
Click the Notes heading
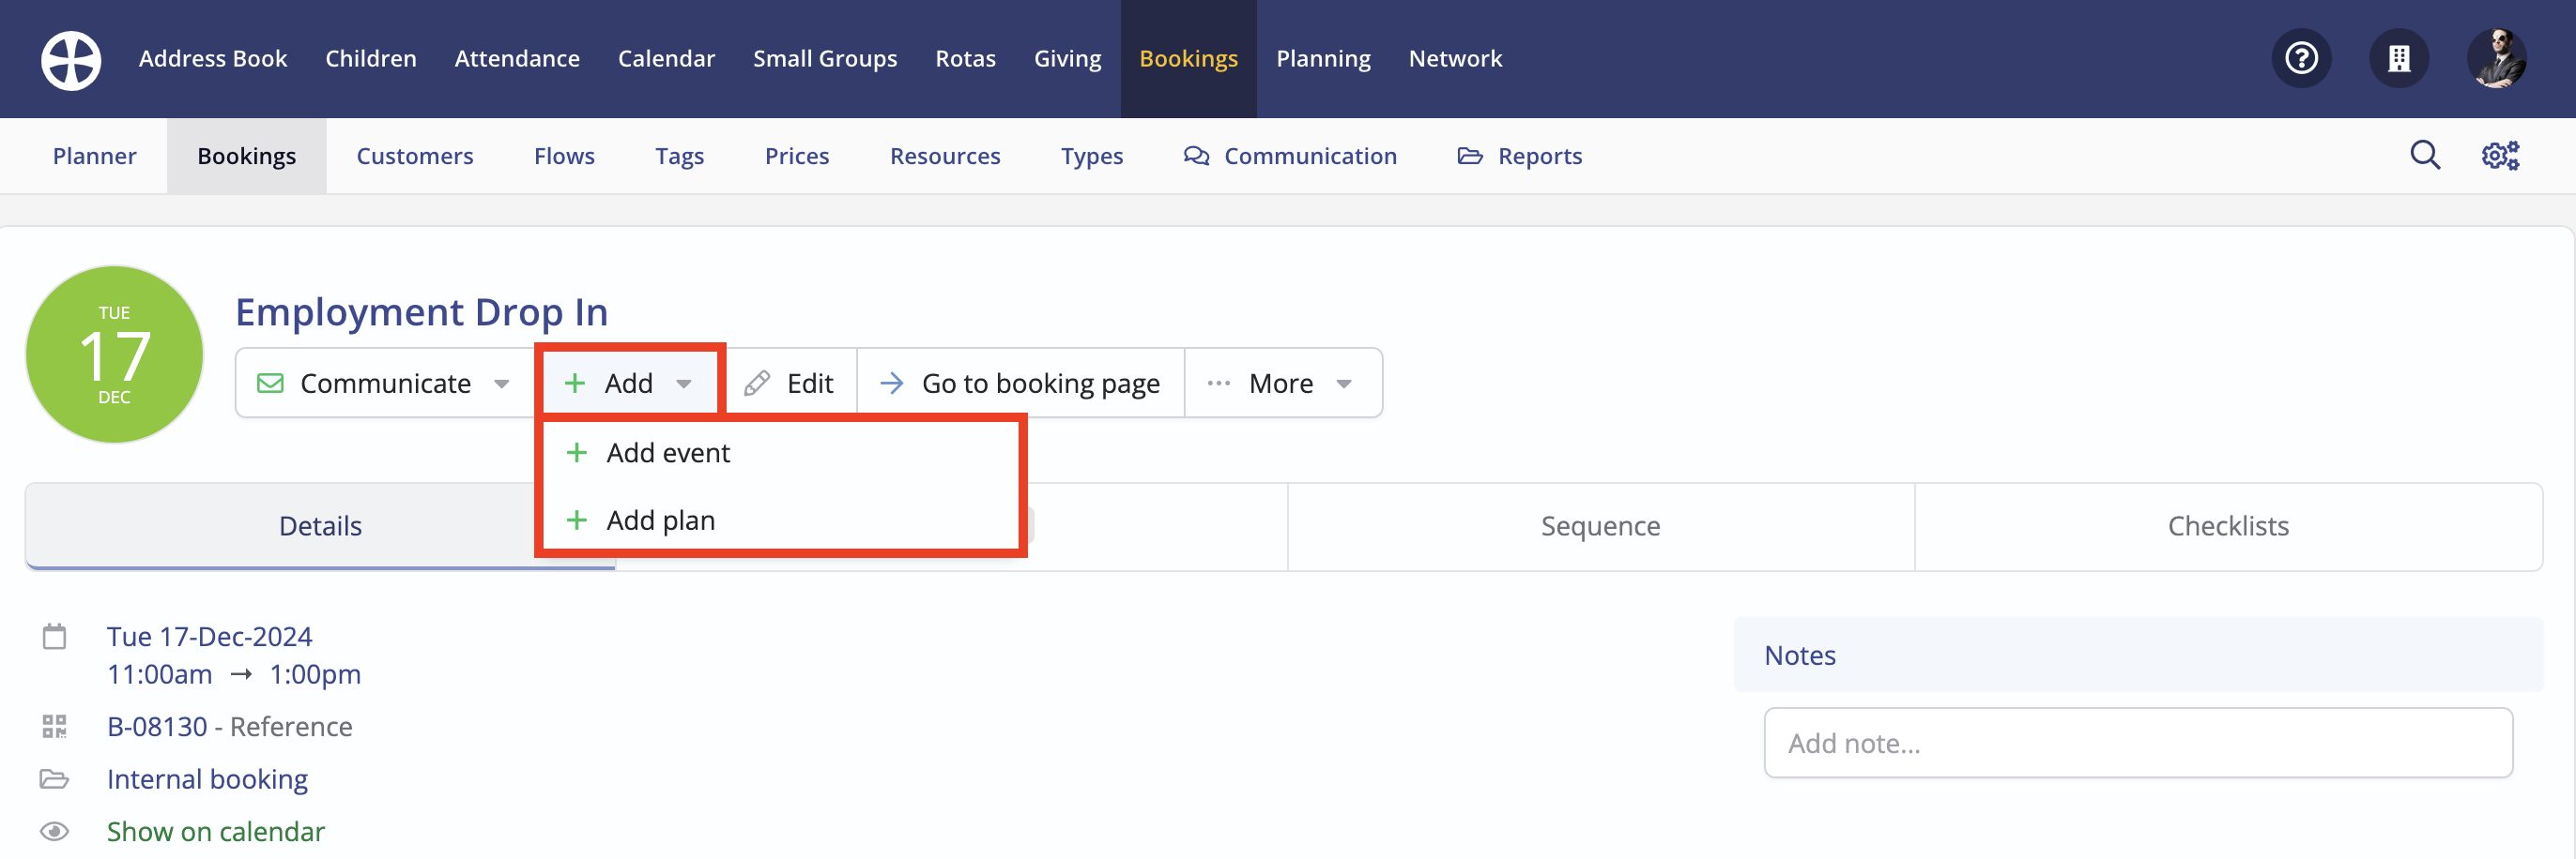tap(1799, 656)
